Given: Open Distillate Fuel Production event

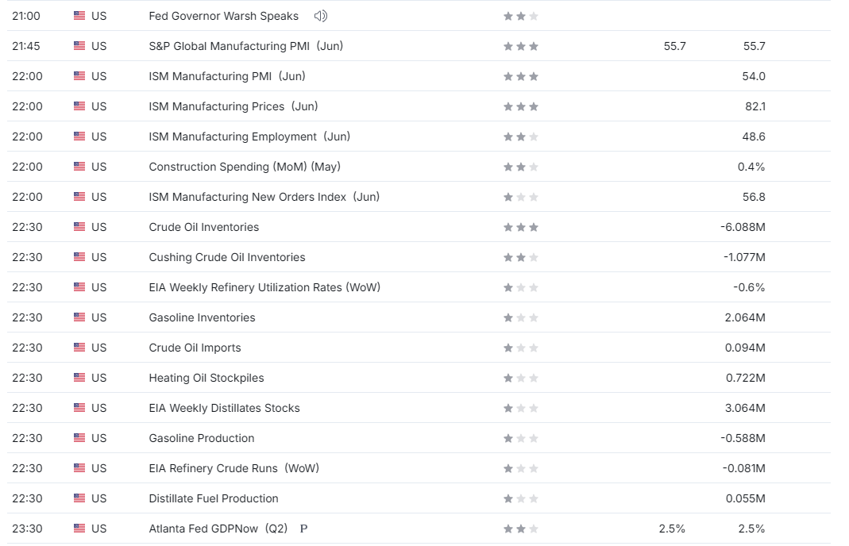Looking at the screenshot, I should 214,498.
